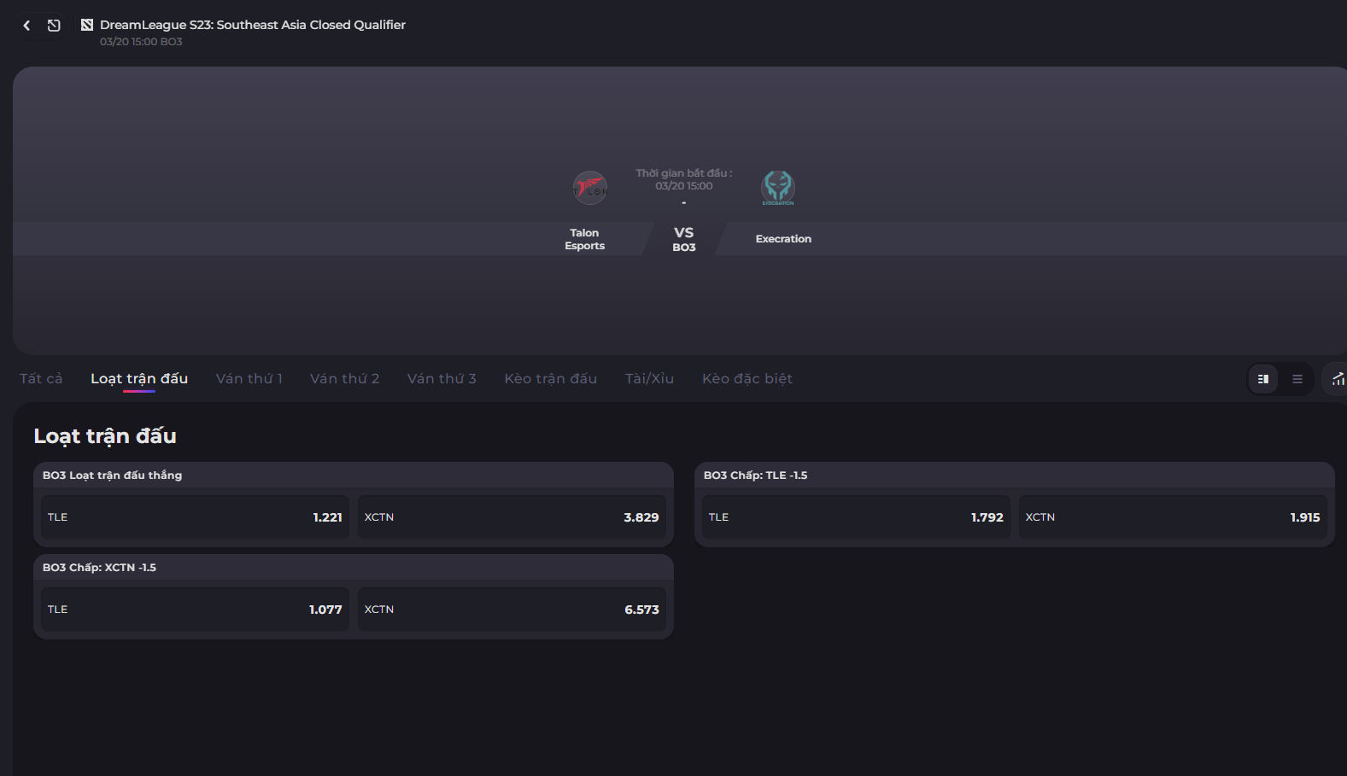The width and height of the screenshot is (1347, 776).
Task: Switch to the Ván thứ 1 tab
Action: pyautogui.click(x=249, y=378)
